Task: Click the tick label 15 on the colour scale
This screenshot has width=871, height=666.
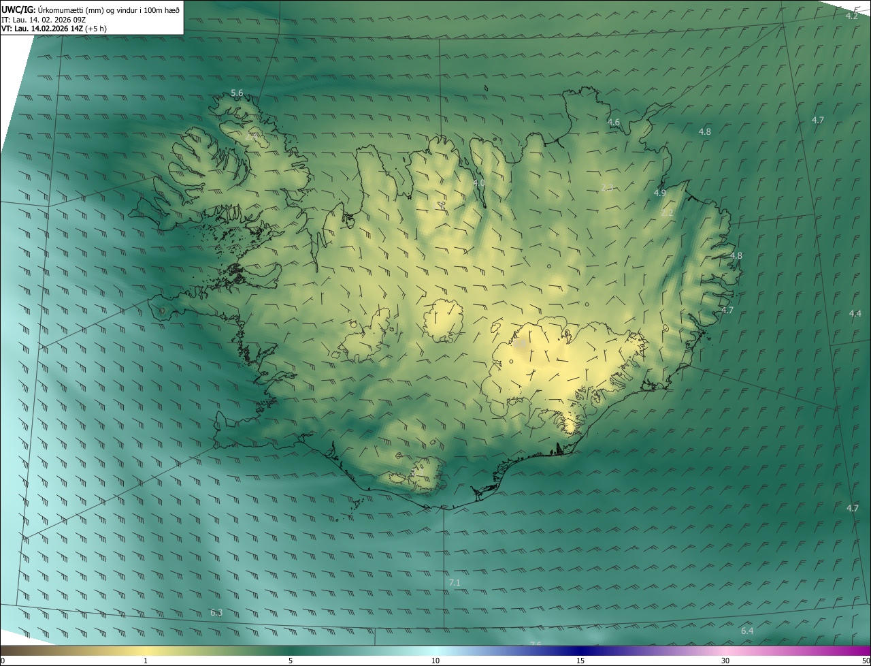Action: 580,661
